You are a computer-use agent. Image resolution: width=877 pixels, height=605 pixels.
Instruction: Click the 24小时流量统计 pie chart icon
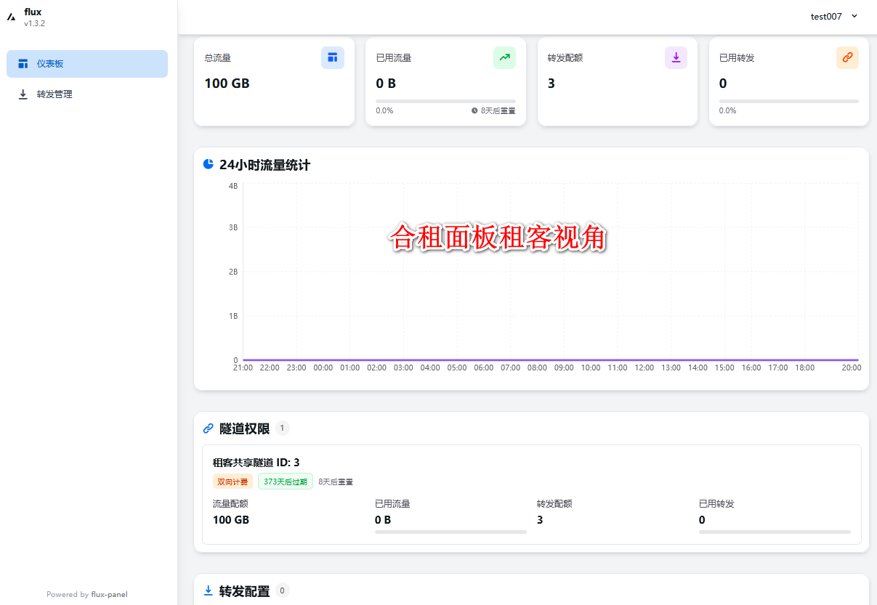(x=209, y=164)
